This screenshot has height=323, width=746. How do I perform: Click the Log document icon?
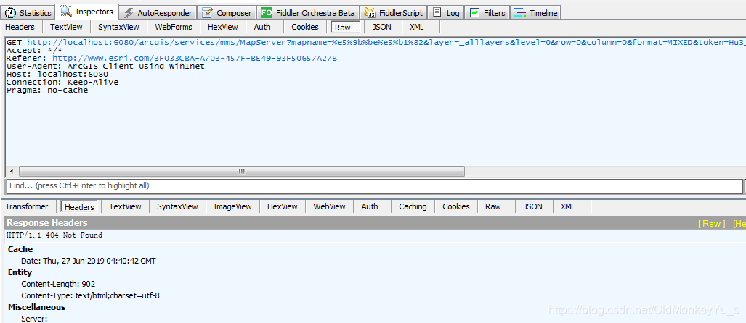437,13
